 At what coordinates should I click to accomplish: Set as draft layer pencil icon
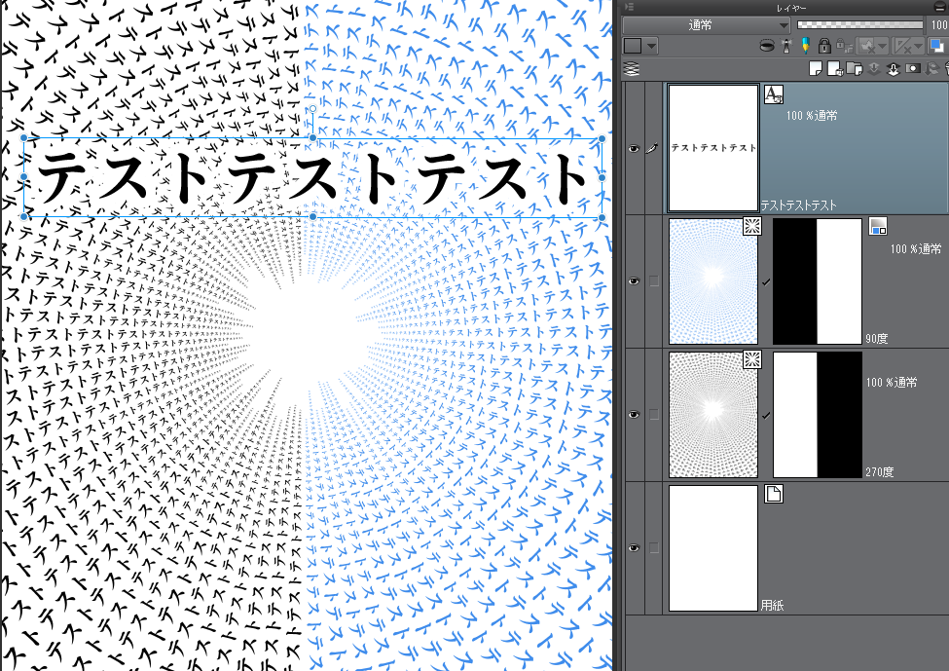[805, 46]
